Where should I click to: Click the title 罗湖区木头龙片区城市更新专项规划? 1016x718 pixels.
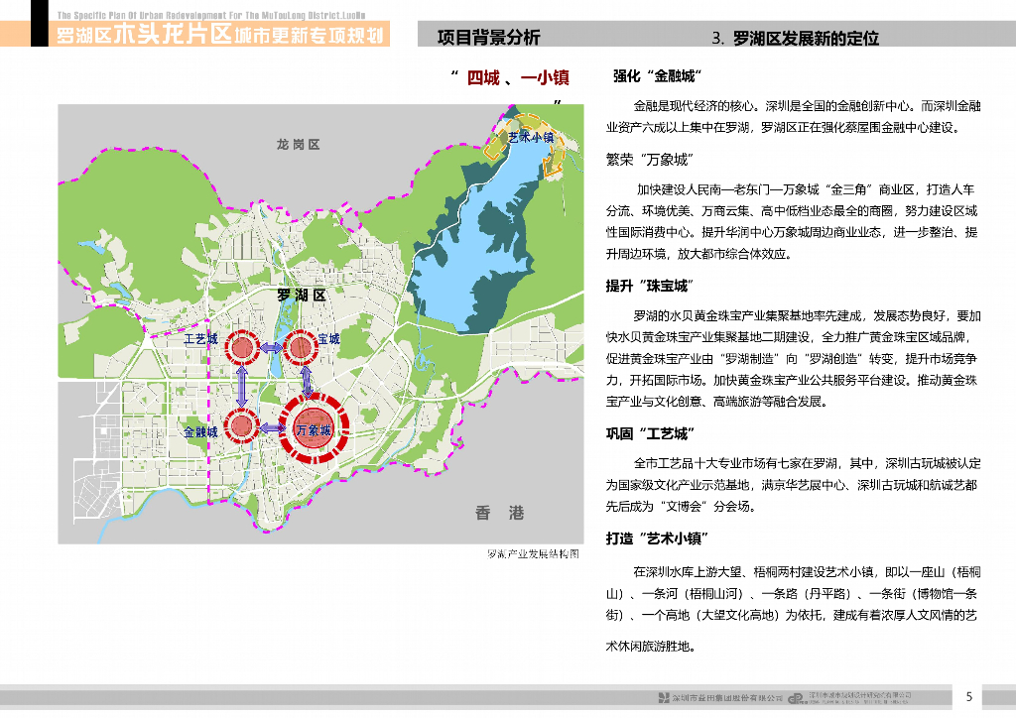[x=220, y=35]
